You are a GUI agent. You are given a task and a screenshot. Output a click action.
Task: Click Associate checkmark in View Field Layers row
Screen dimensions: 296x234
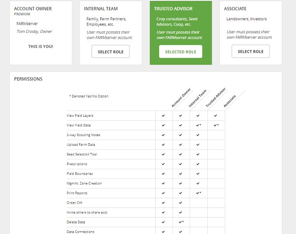(x=215, y=116)
